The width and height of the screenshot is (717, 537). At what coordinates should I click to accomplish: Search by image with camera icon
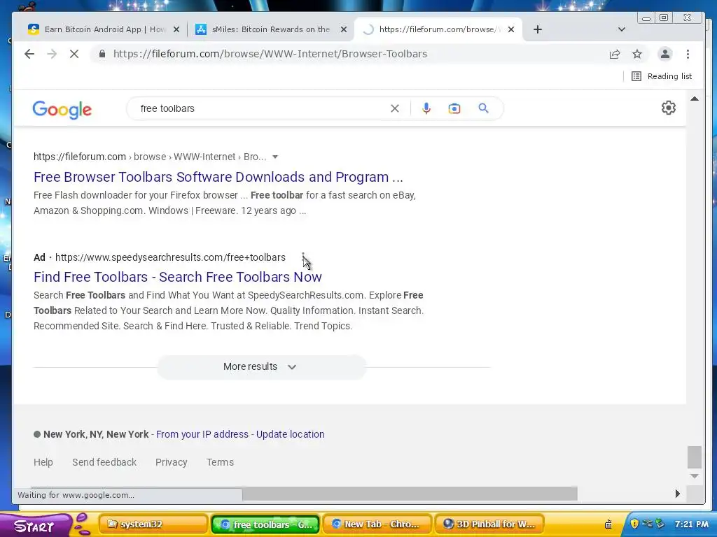pyautogui.click(x=454, y=108)
